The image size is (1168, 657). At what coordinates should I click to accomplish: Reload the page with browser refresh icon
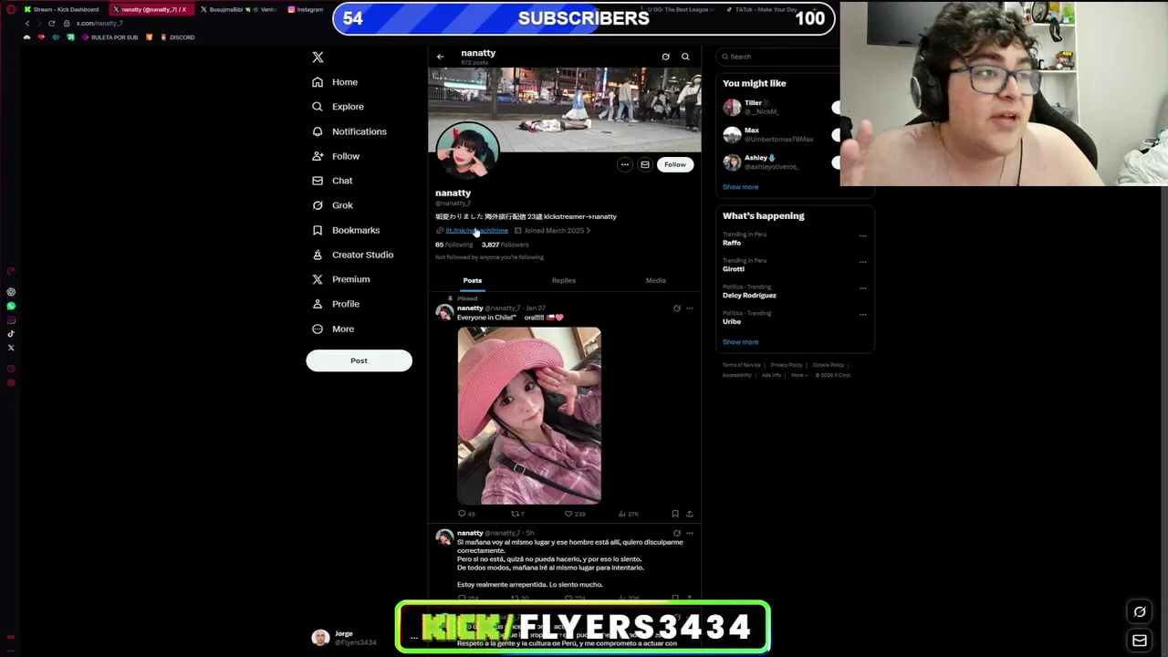click(51, 23)
